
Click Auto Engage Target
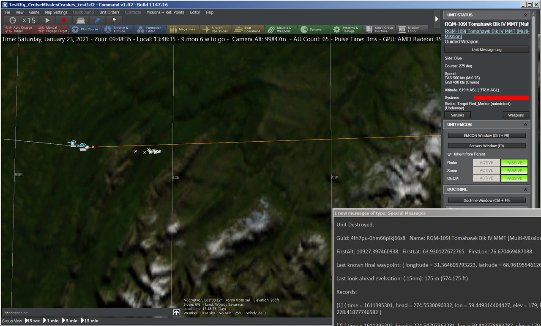point(19,30)
